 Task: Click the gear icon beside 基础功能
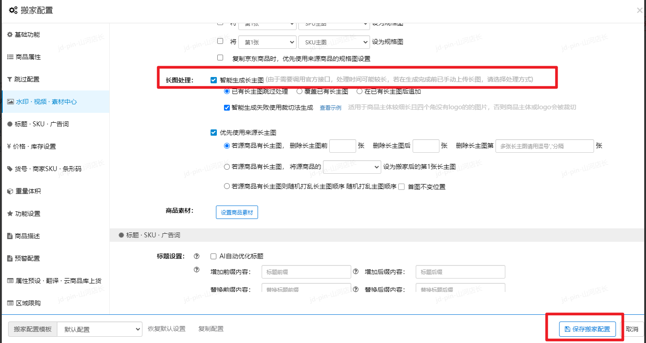(x=10, y=35)
